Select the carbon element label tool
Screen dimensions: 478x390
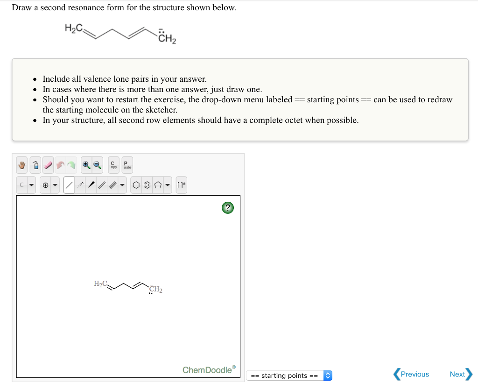pos(21,185)
